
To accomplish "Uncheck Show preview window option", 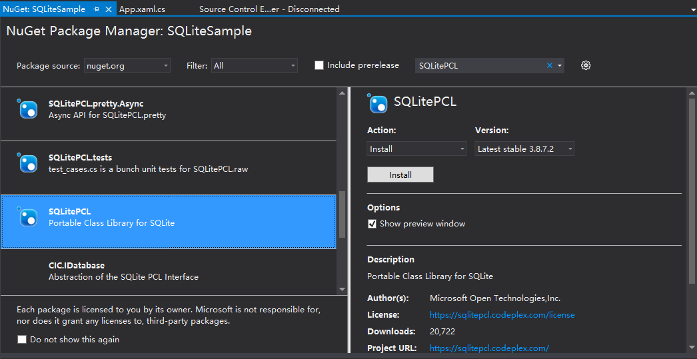I will click(372, 224).
